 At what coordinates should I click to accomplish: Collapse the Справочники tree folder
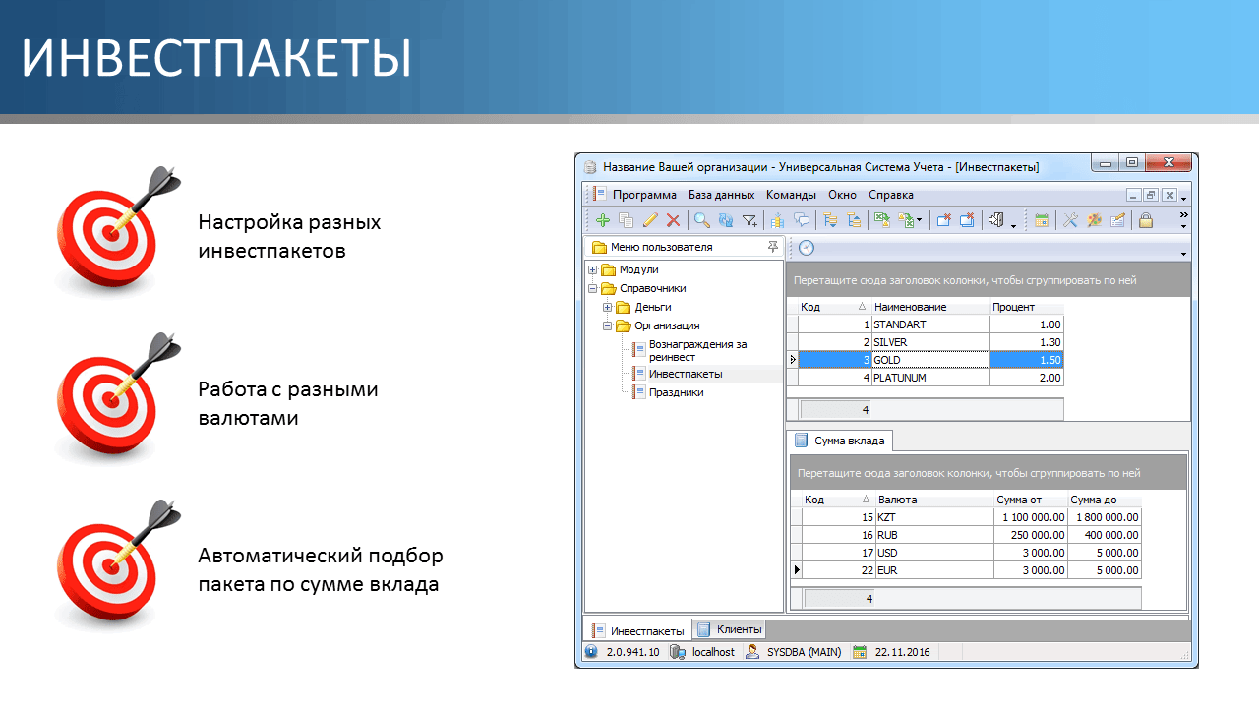pyautogui.click(x=592, y=288)
